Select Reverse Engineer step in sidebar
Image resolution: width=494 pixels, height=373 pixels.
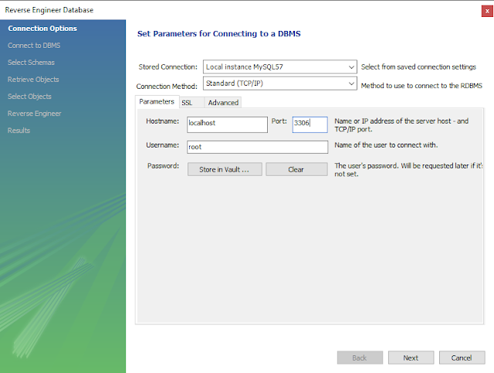pyautogui.click(x=35, y=114)
